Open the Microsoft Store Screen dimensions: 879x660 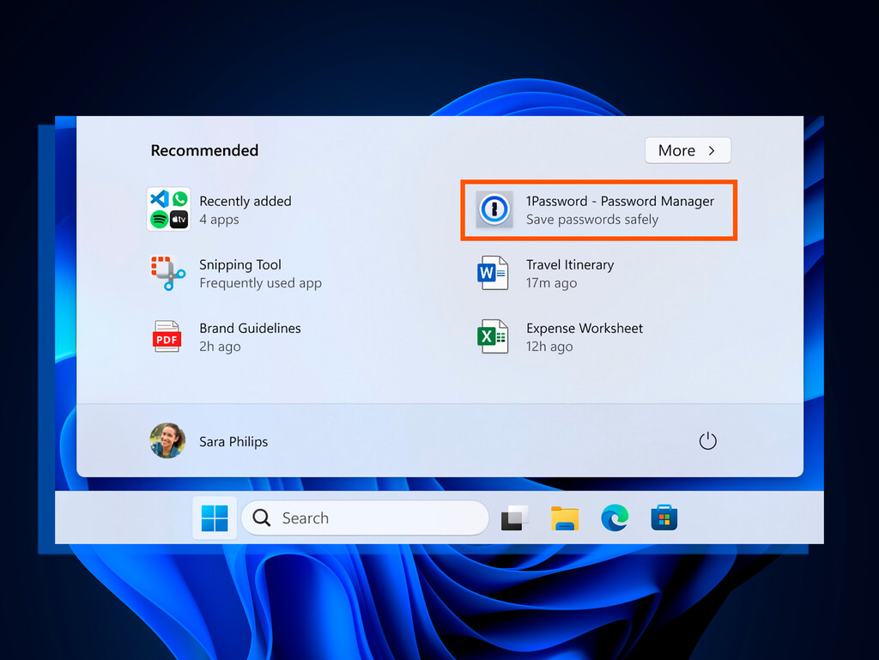(x=664, y=518)
